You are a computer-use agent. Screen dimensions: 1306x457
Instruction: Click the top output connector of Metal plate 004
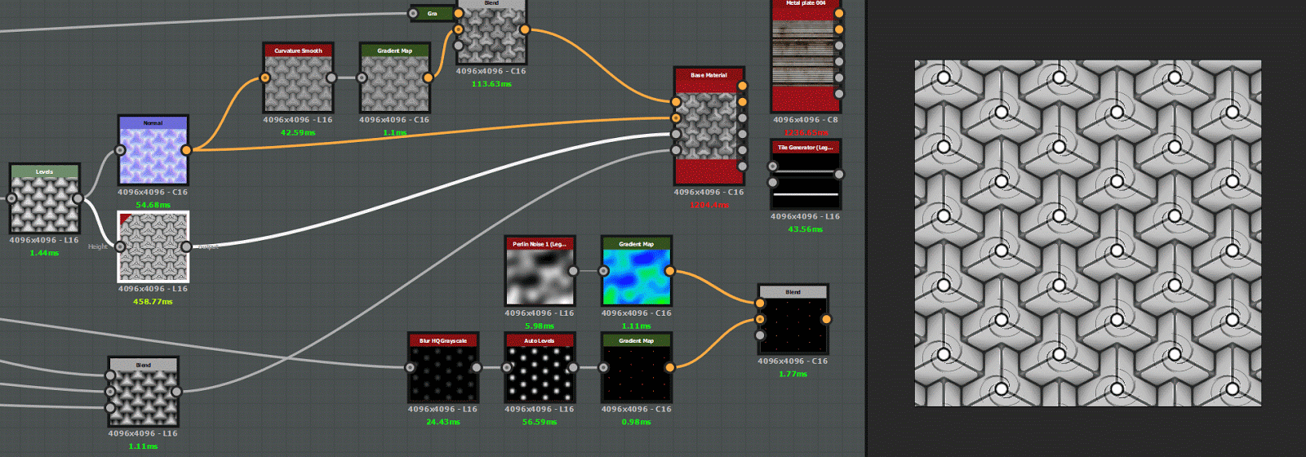[x=838, y=13]
